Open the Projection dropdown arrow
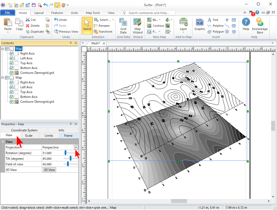Viewport: 277px width, 210px height. point(76,147)
